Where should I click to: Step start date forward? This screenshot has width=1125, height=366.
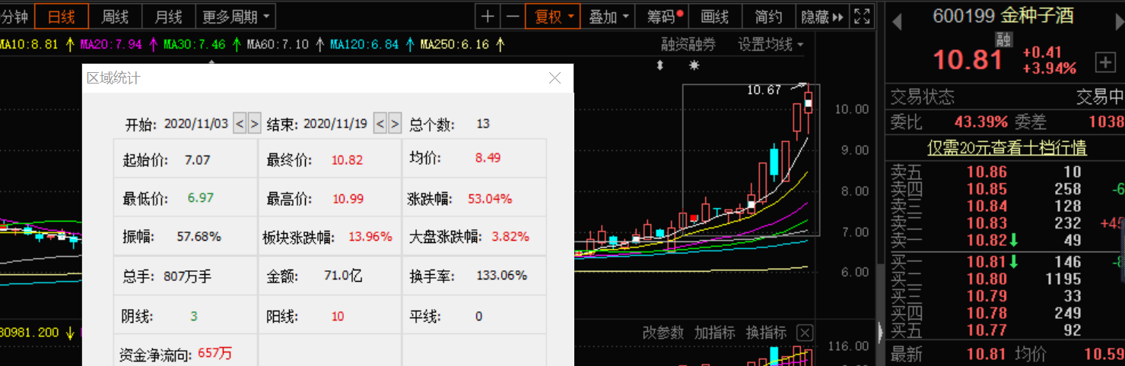tap(254, 123)
